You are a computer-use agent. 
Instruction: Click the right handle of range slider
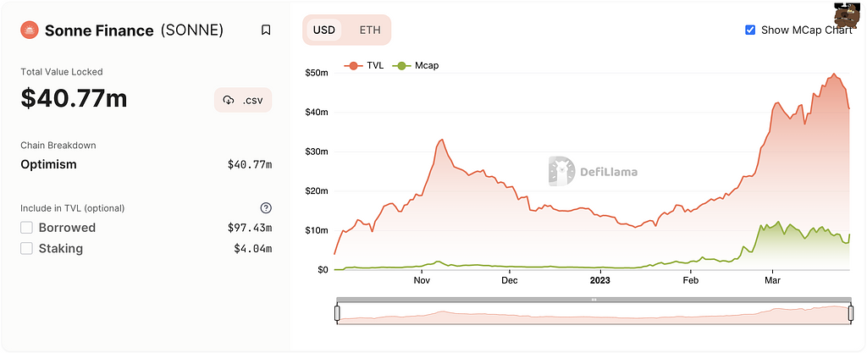point(849,313)
